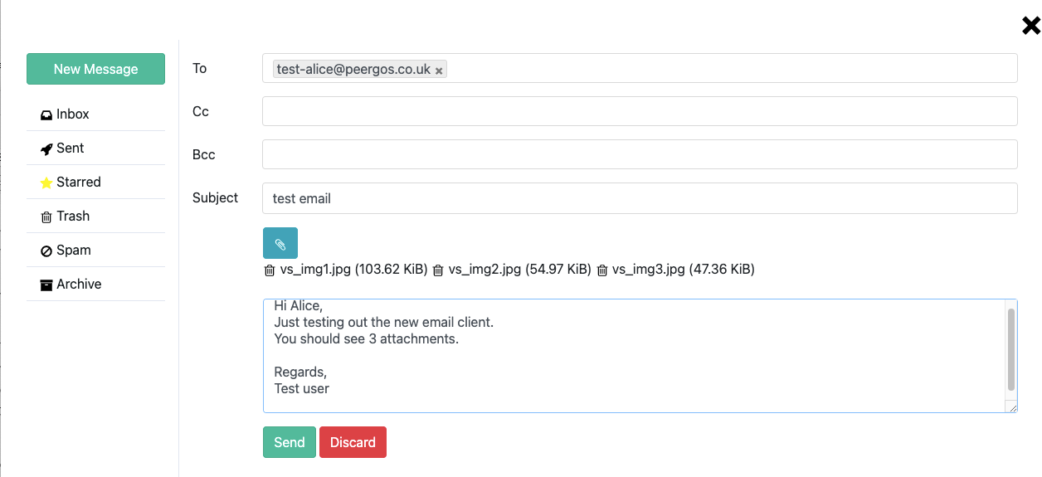
Task: Open the Inbox folder
Action: pos(72,114)
